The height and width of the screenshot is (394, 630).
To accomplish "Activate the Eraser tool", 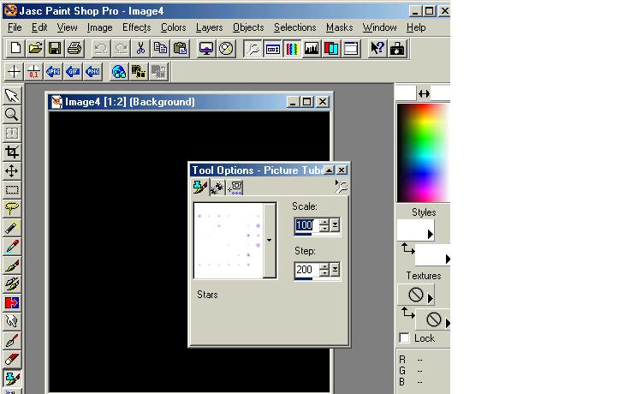I will tap(12, 359).
